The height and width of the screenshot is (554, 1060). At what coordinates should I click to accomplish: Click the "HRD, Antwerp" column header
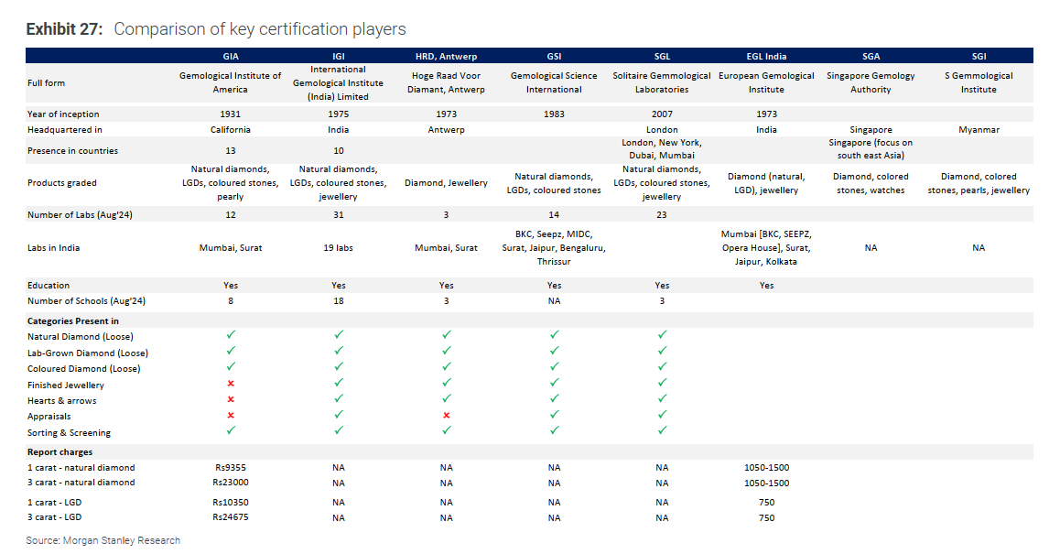(446, 56)
